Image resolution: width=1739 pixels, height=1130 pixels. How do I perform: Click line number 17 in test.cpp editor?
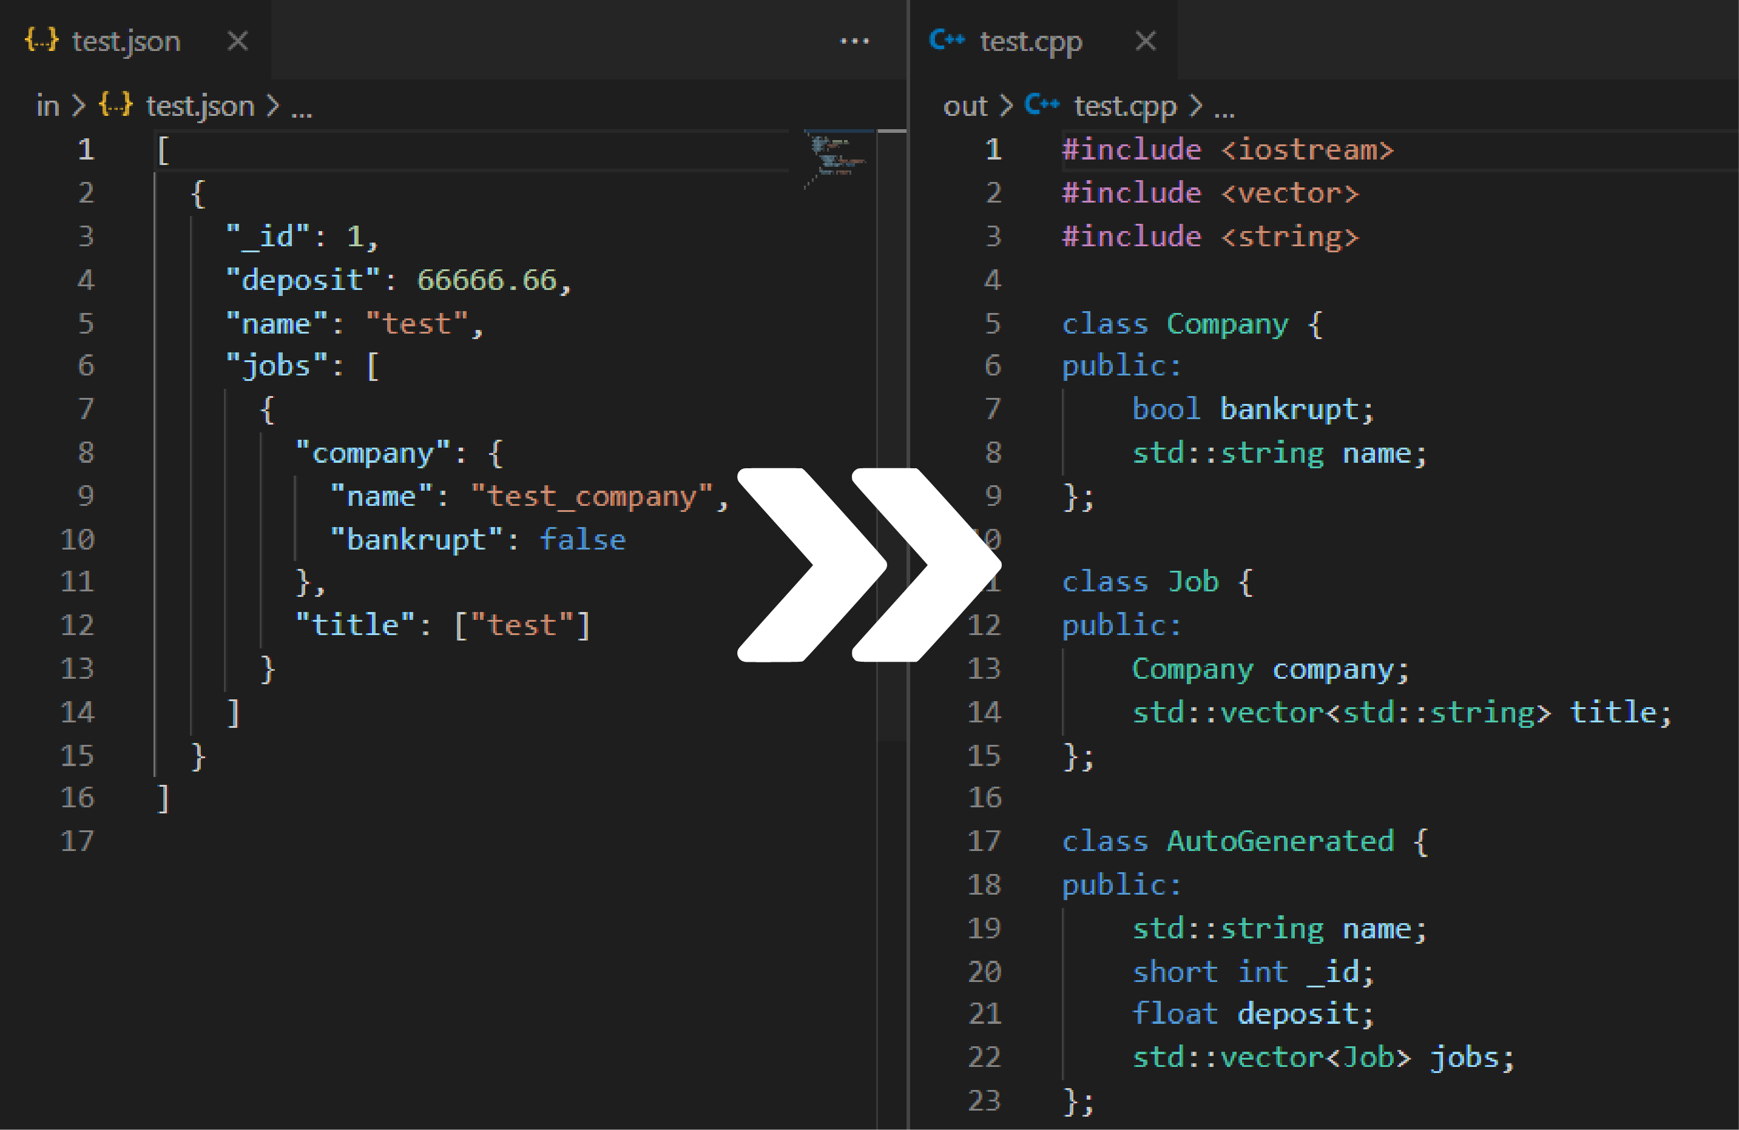coord(984,841)
